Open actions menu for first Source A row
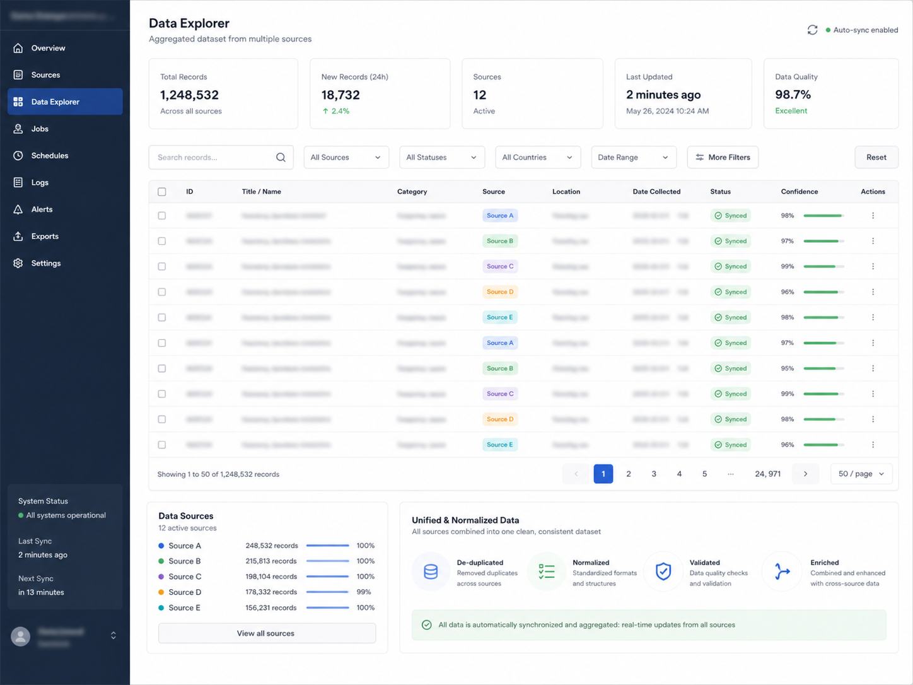The width and height of the screenshot is (913, 685). tap(873, 216)
